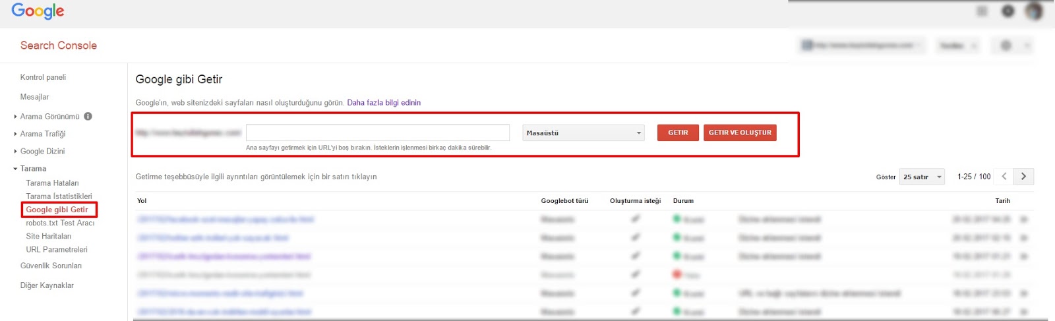
Task: Open the Google apps grid
Action: pyautogui.click(x=982, y=11)
